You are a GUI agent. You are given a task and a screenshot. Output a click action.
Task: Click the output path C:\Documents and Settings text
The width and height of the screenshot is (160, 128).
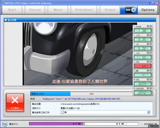pos(80,104)
